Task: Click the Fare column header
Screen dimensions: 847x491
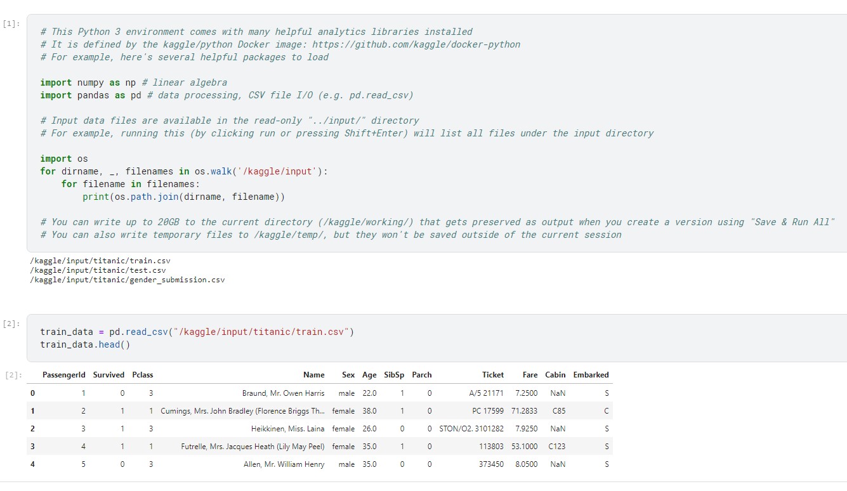Action: (x=529, y=374)
